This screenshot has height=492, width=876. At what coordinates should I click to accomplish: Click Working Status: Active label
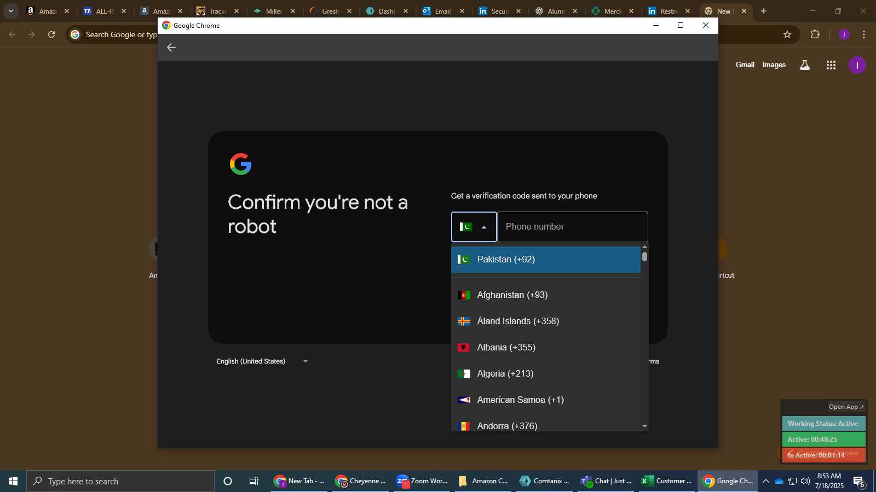823,424
